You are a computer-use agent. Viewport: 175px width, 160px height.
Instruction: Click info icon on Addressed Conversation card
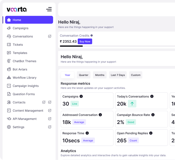click(100, 115)
